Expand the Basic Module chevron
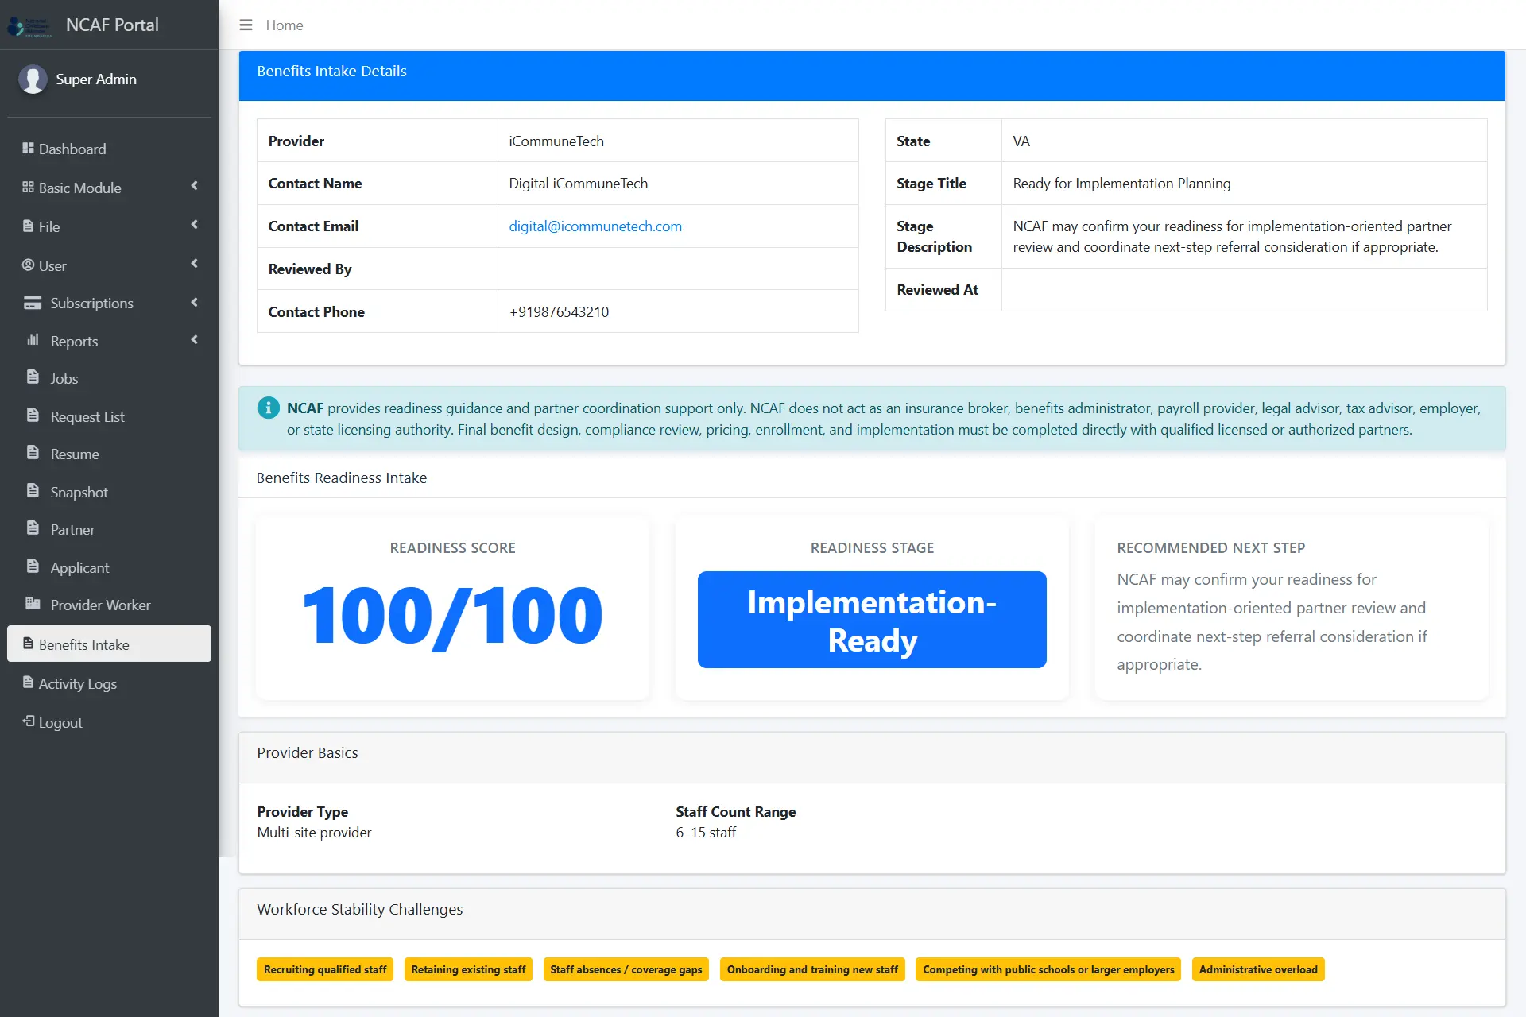The width and height of the screenshot is (1526, 1017). (x=195, y=186)
